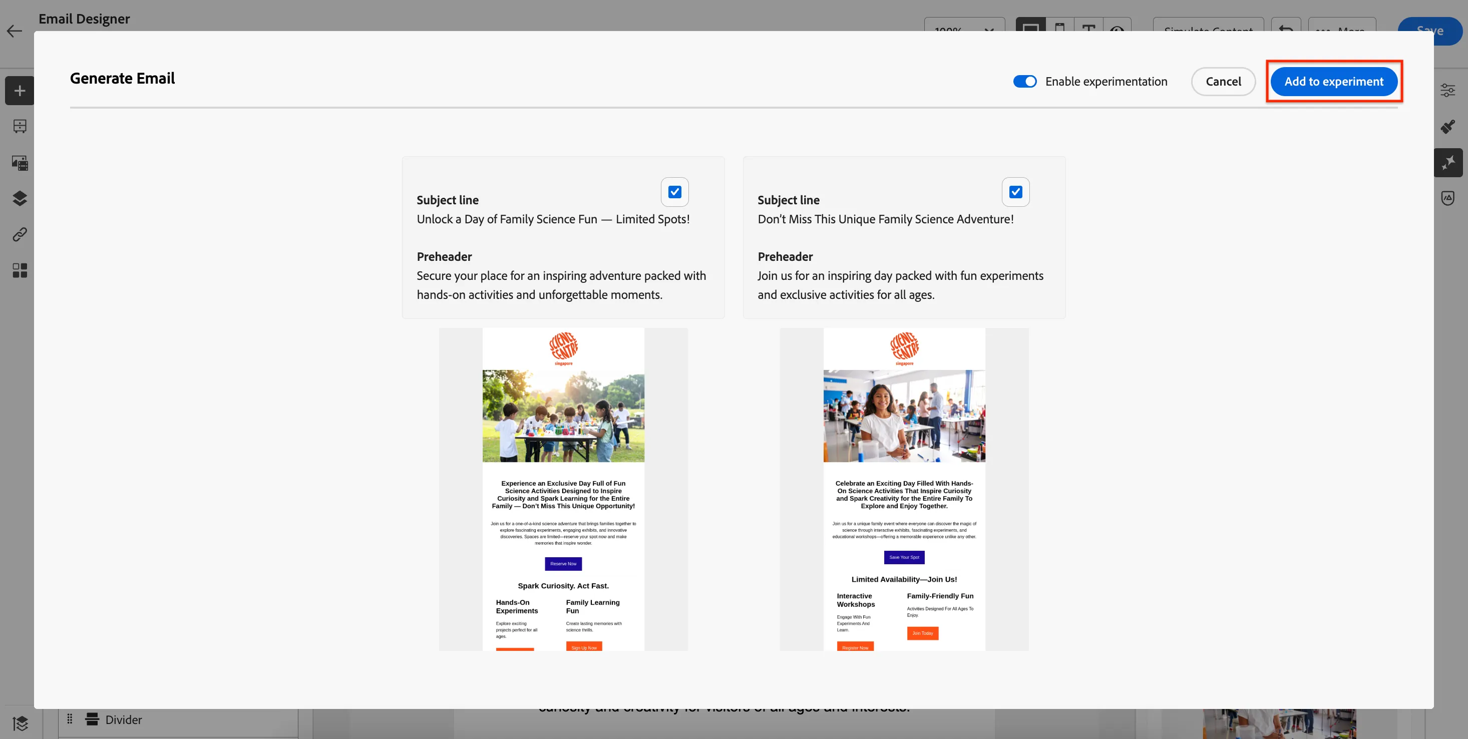Click the AI assistant sparkle icon
The image size is (1468, 739).
tap(1448, 163)
